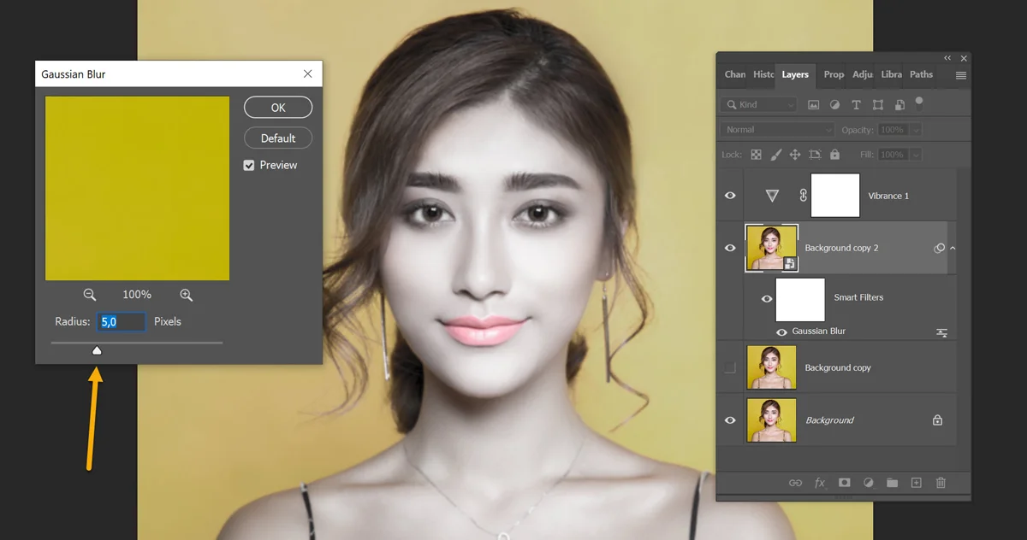
Task: Hide the Smart Filters mask
Action: 767,299
